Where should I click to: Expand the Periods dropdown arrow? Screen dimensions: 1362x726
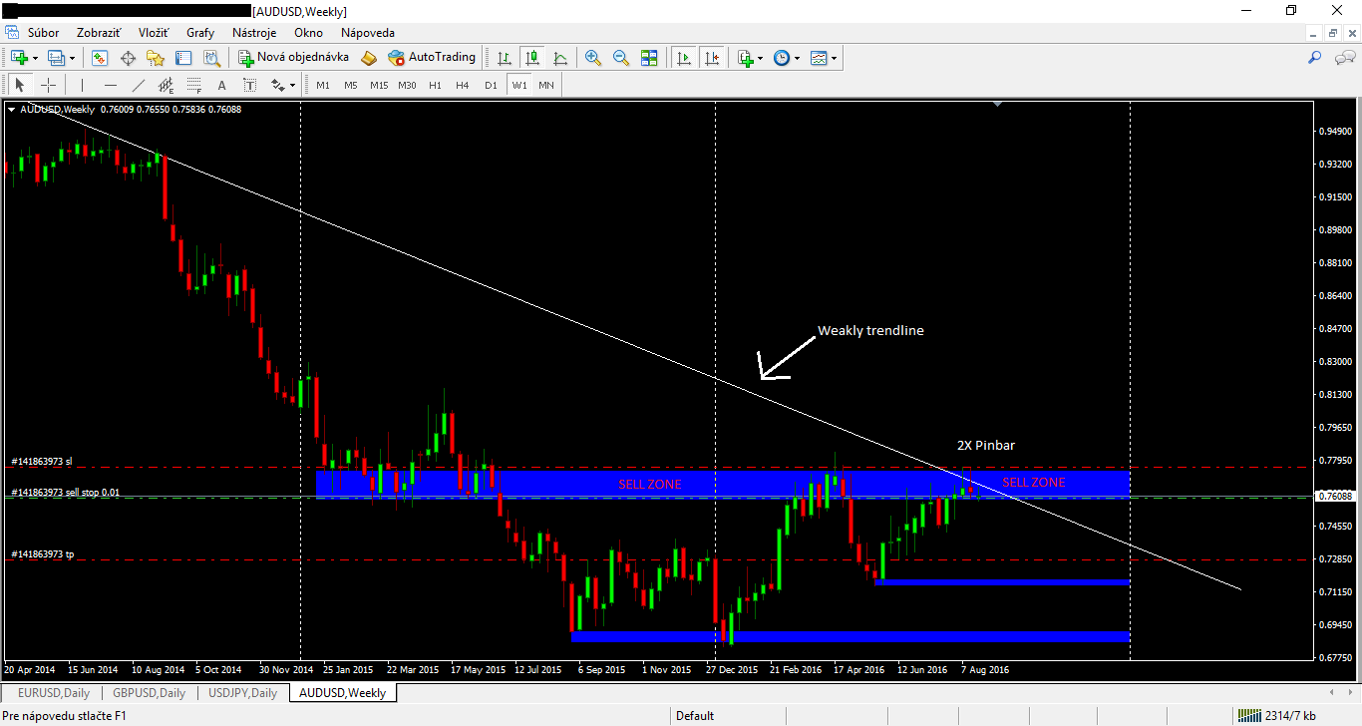(797, 58)
